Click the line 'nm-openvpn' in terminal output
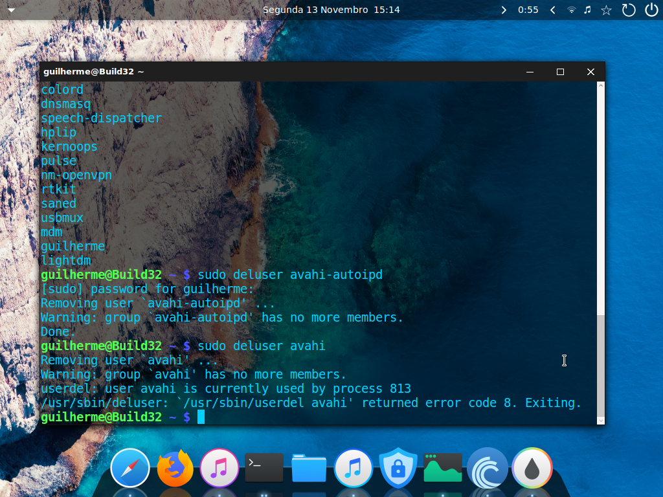 pyautogui.click(x=76, y=175)
